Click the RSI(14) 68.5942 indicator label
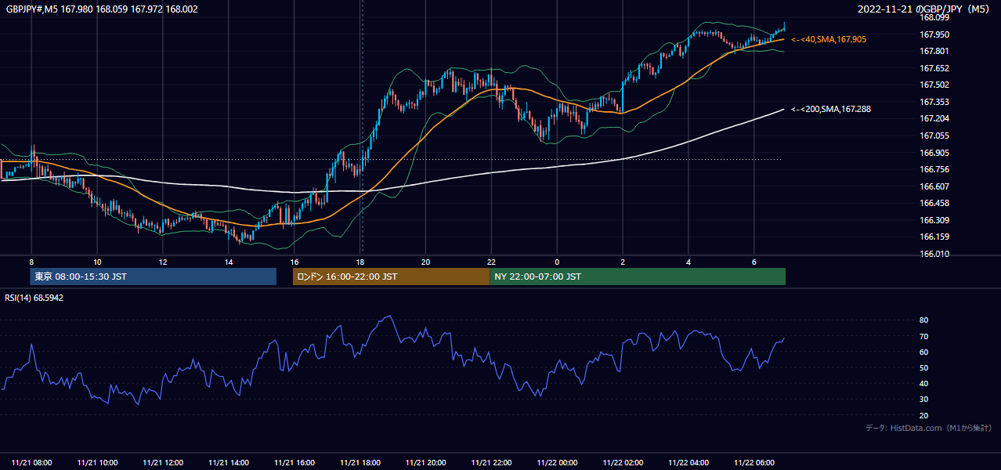 pyautogui.click(x=34, y=298)
